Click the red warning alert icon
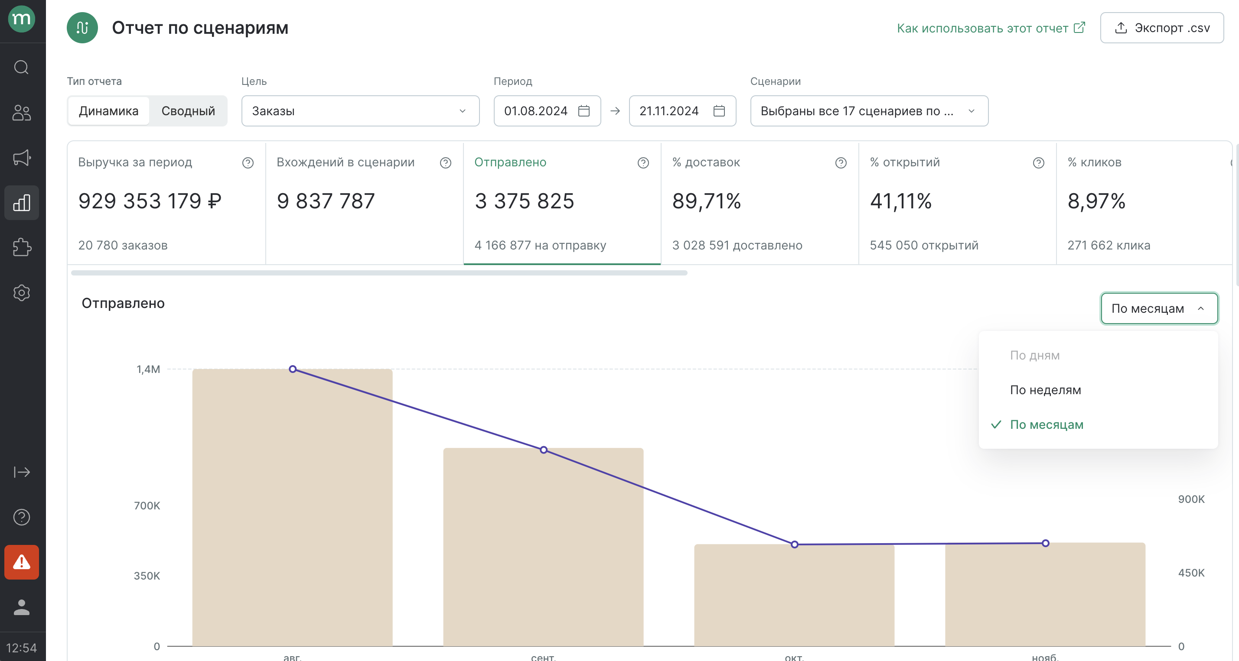The width and height of the screenshot is (1239, 661). [22, 562]
